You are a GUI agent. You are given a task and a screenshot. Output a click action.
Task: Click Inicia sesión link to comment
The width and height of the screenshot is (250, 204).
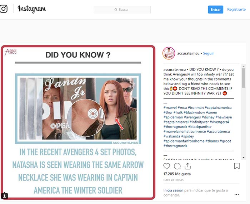click(173, 190)
